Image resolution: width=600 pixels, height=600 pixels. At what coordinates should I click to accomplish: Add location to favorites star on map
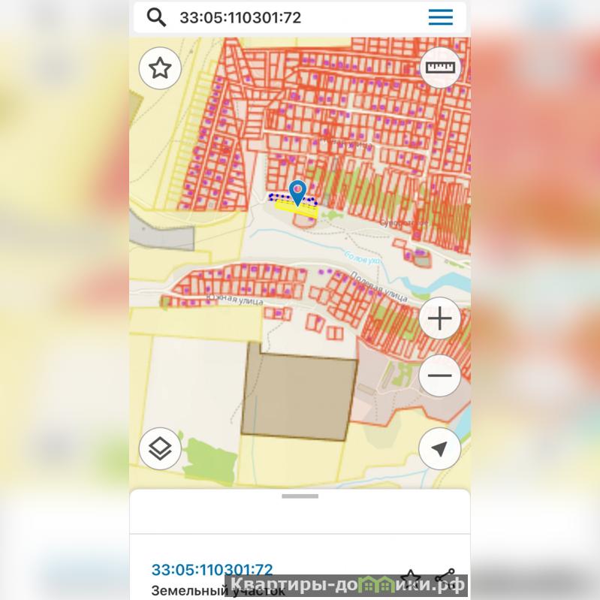pyautogui.click(x=160, y=68)
